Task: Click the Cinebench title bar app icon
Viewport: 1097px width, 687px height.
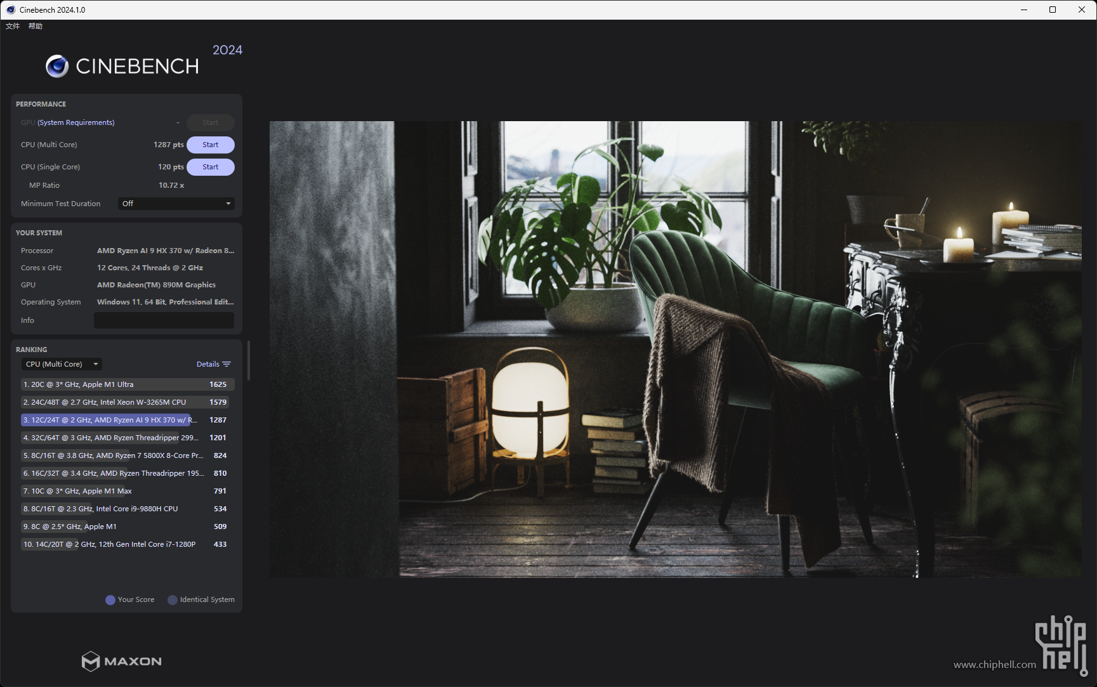Action: click(x=10, y=10)
